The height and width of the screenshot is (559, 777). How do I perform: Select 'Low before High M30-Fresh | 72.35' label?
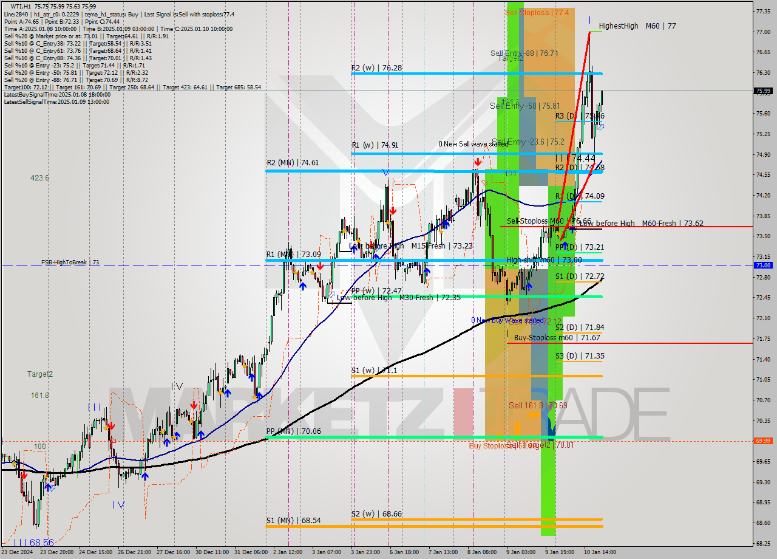point(399,298)
